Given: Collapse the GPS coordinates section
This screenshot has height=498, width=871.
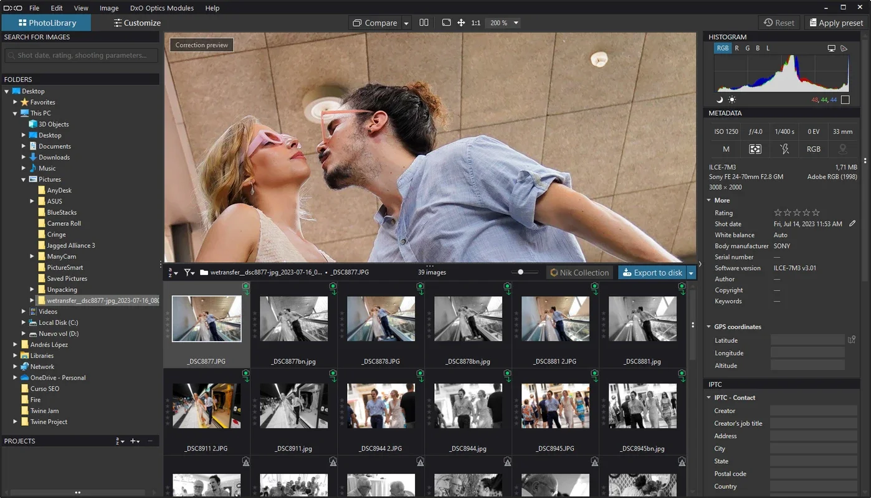Looking at the screenshot, I should point(709,327).
